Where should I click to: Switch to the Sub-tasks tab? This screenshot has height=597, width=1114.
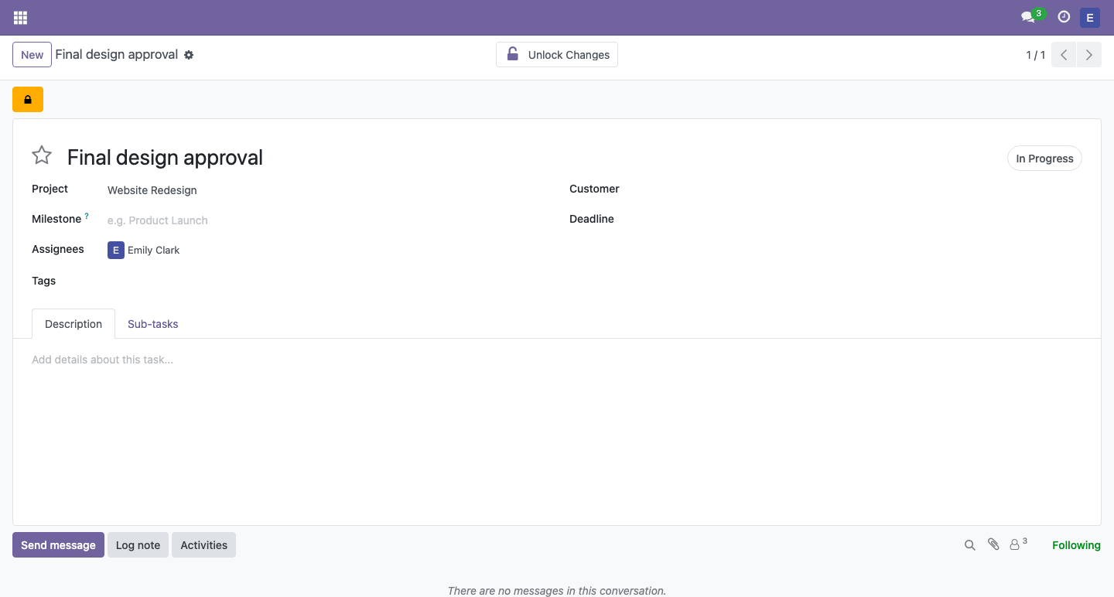pos(152,324)
